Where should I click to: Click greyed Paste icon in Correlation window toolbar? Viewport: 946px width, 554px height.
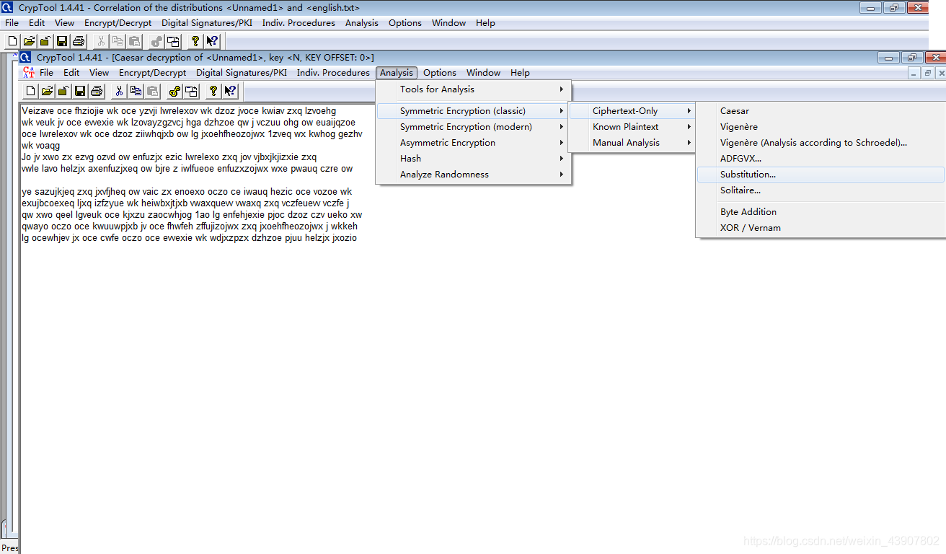134,41
